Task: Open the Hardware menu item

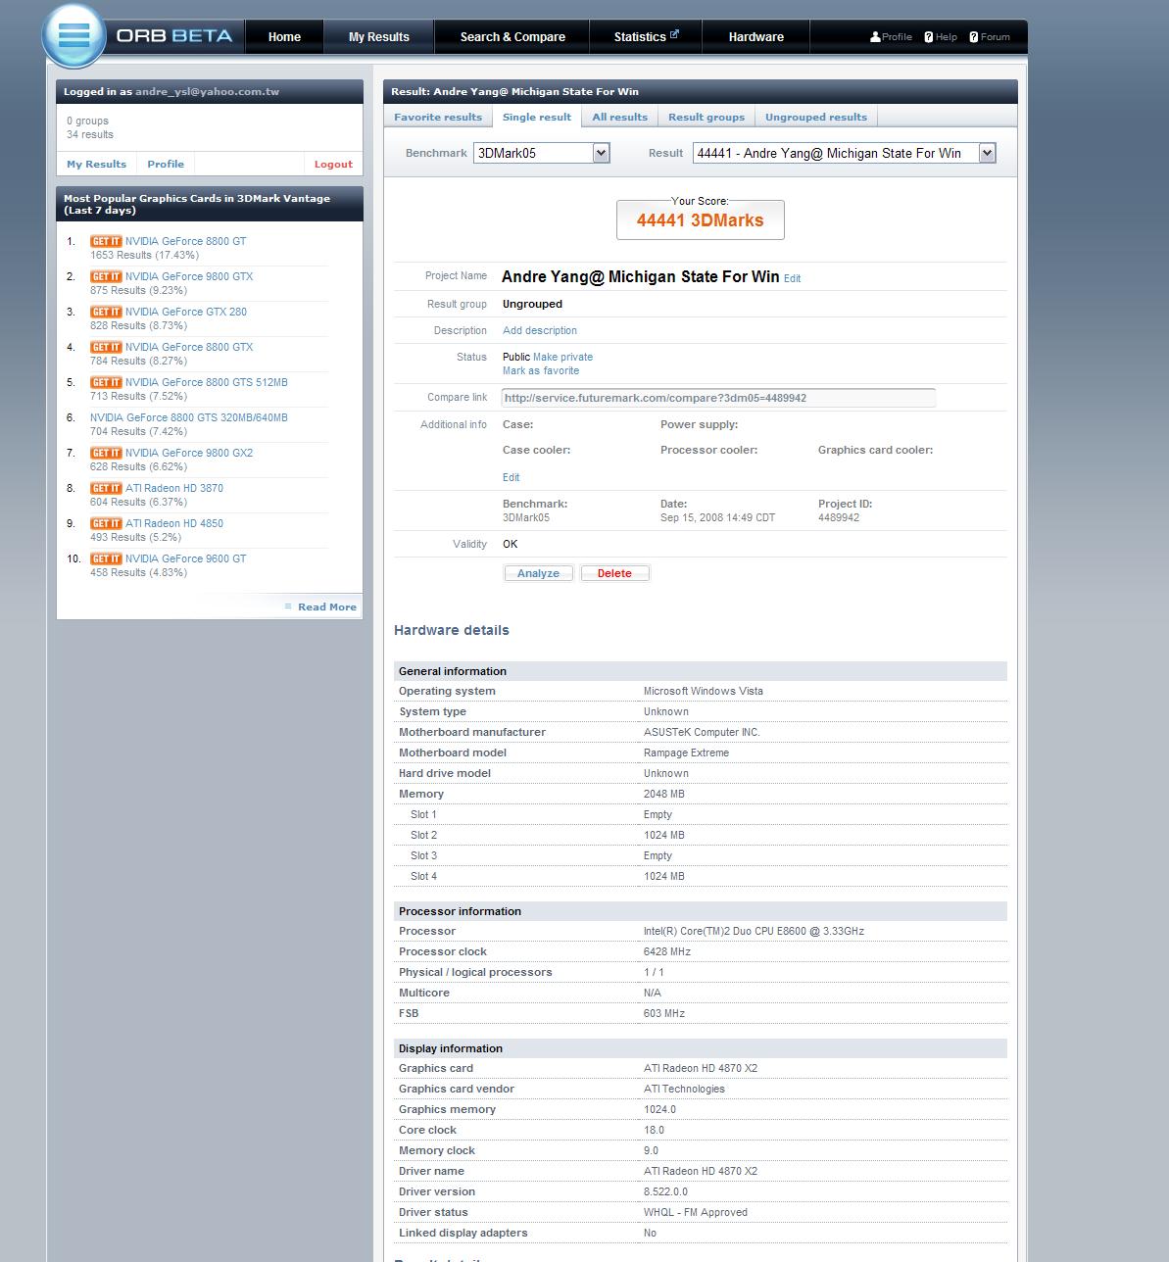Action: [756, 37]
